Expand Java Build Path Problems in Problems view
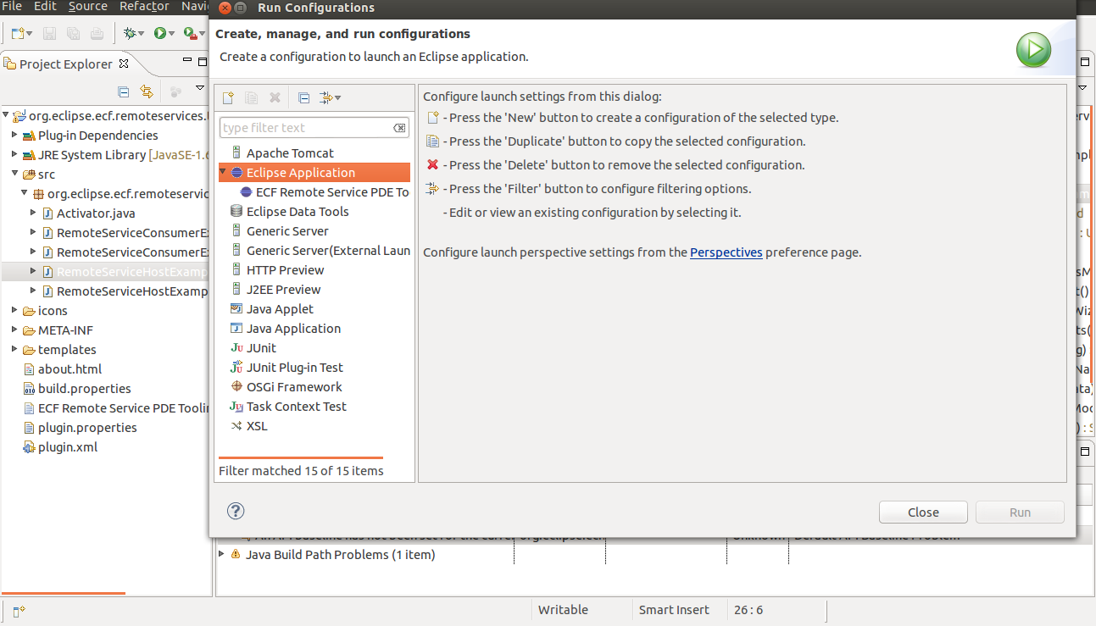Screen dimensions: 1096x626 [222, 554]
